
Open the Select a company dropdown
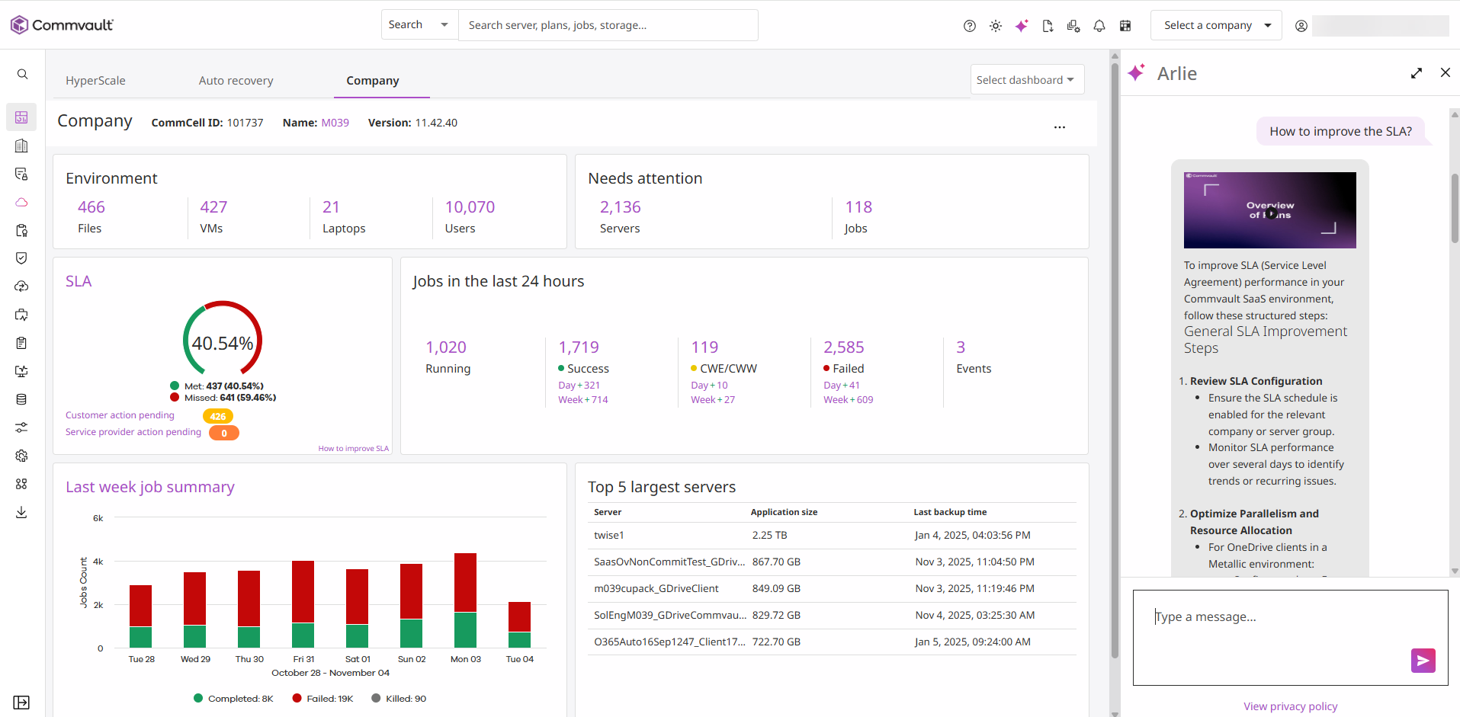pos(1217,25)
